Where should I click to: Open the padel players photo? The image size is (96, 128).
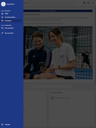click(x=58, y=53)
